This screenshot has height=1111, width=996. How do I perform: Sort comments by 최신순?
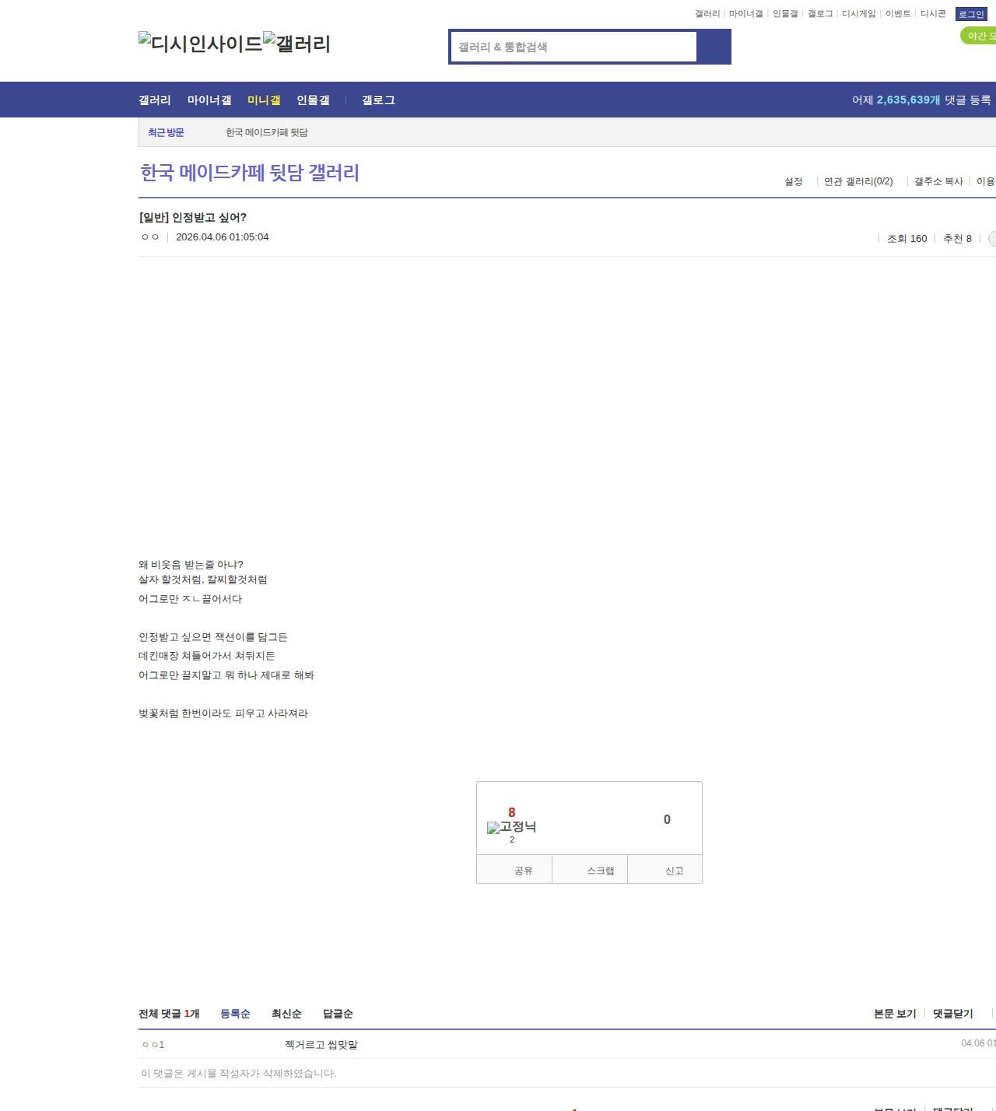pos(286,1014)
